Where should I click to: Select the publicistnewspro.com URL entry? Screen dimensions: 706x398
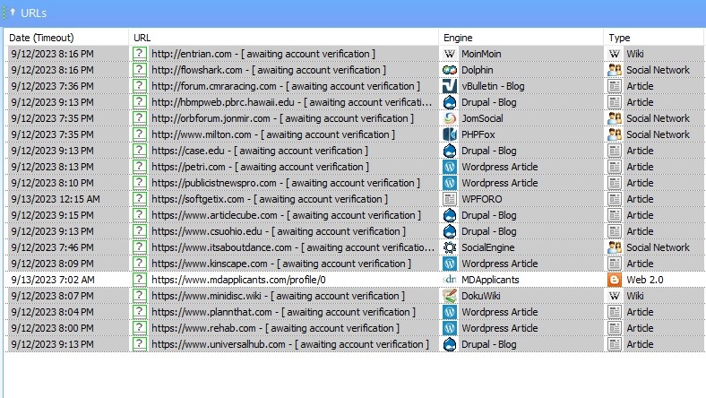pyautogui.click(x=286, y=183)
